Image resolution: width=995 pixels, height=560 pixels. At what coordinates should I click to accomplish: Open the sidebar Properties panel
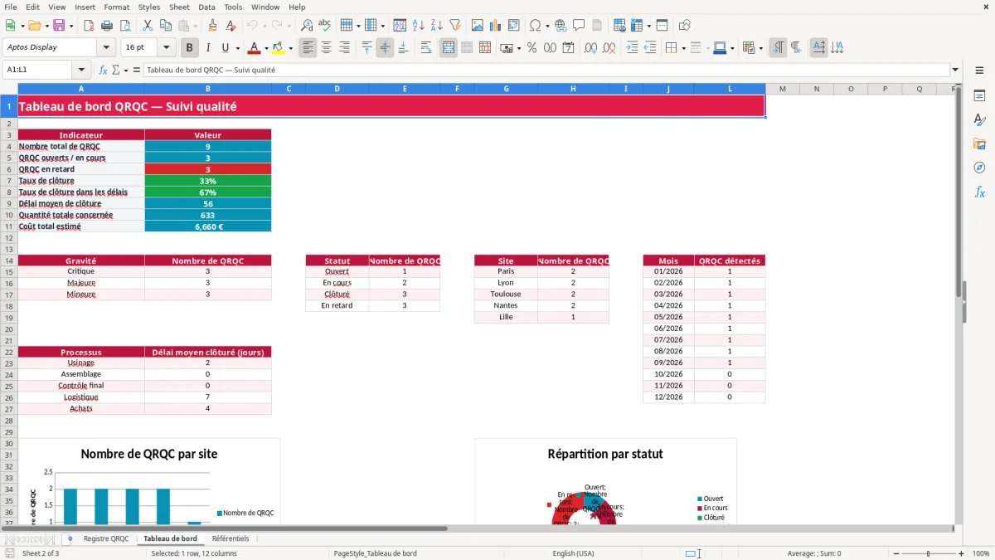click(979, 96)
